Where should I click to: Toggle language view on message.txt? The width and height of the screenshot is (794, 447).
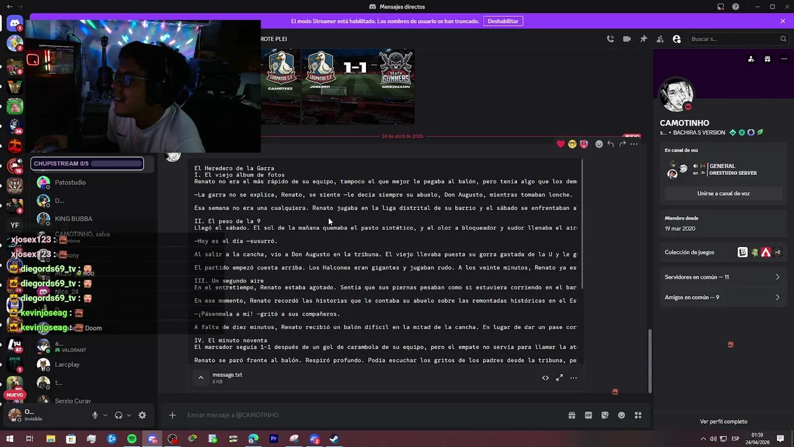point(545,377)
